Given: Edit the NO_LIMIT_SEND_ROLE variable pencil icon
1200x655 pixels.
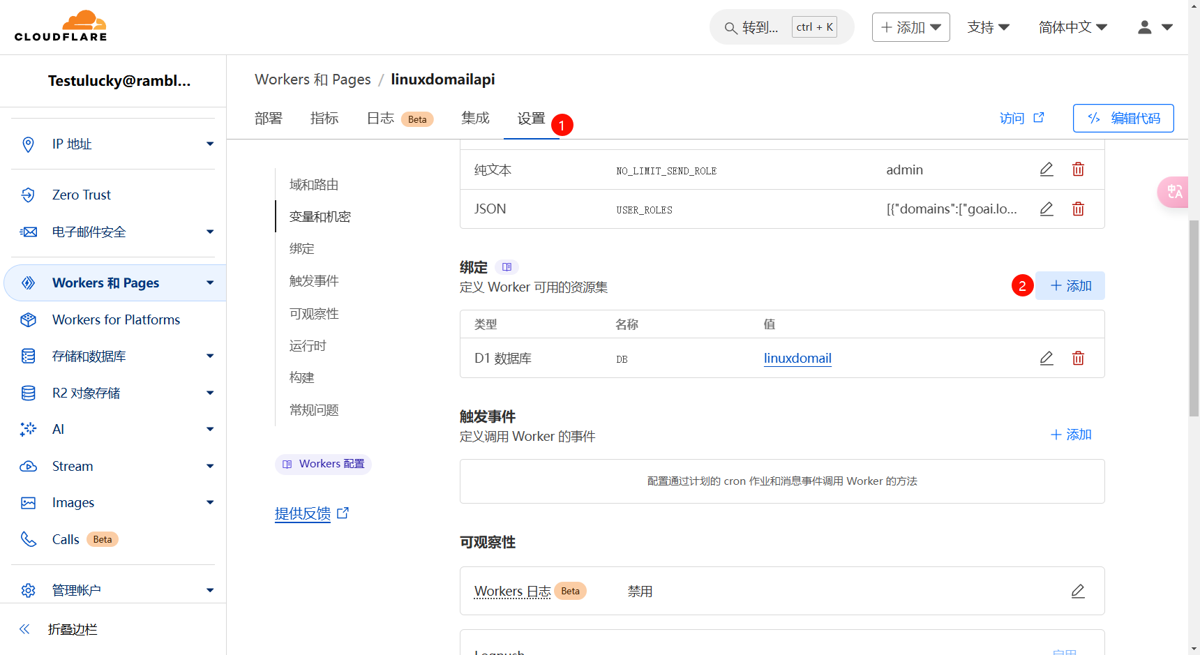Looking at the screenshot, I should pyautogui.click(x=1047, y=170).
